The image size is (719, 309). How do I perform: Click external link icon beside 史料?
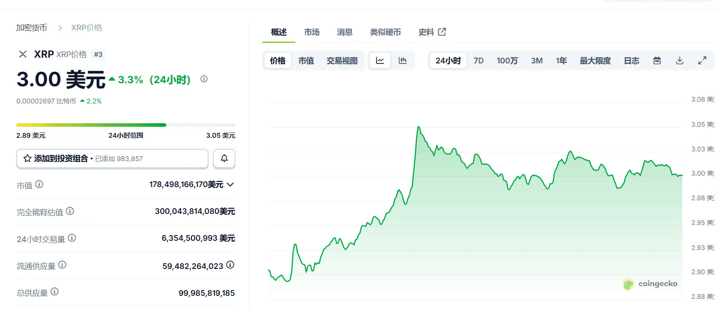pos(442,32)
